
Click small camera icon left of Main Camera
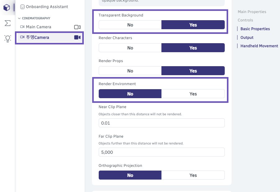point(22,27)
